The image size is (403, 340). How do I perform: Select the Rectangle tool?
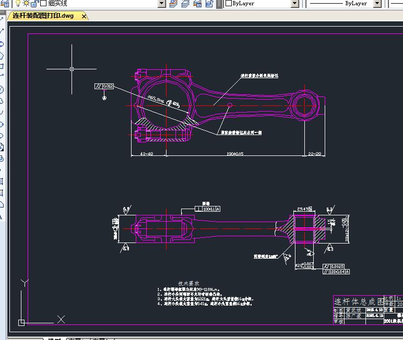point(2,66)
